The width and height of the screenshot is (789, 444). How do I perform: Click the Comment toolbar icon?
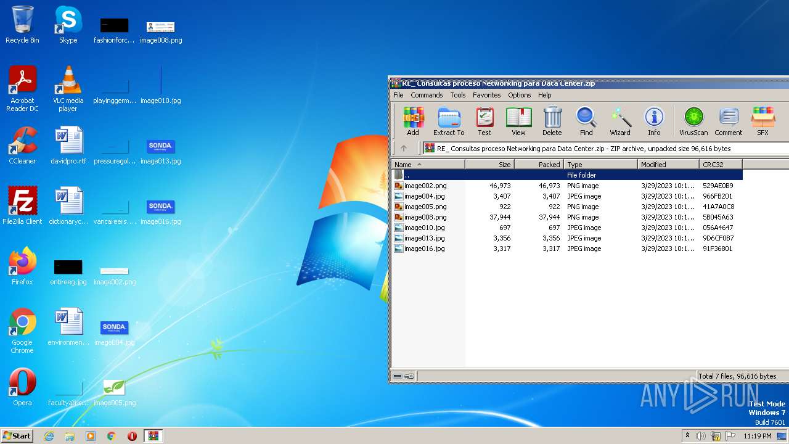pyautogui.click(x=729, y=121)
